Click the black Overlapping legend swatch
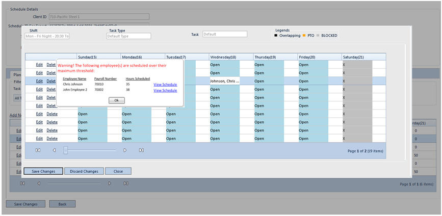The image size is (442, 216). (276, 36)
